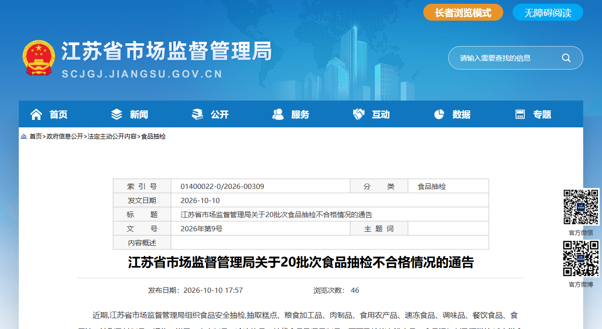Go to 首页 in the breadcrumb
Image resolution: width=602 pixels, height=329 pixels.
(x=36, y=136)
